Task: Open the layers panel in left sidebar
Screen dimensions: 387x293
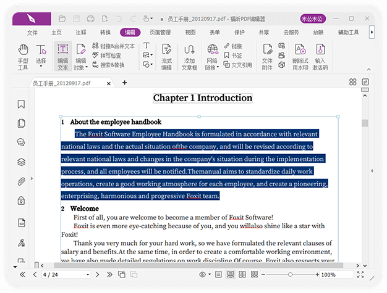Action: coord(21,162)
